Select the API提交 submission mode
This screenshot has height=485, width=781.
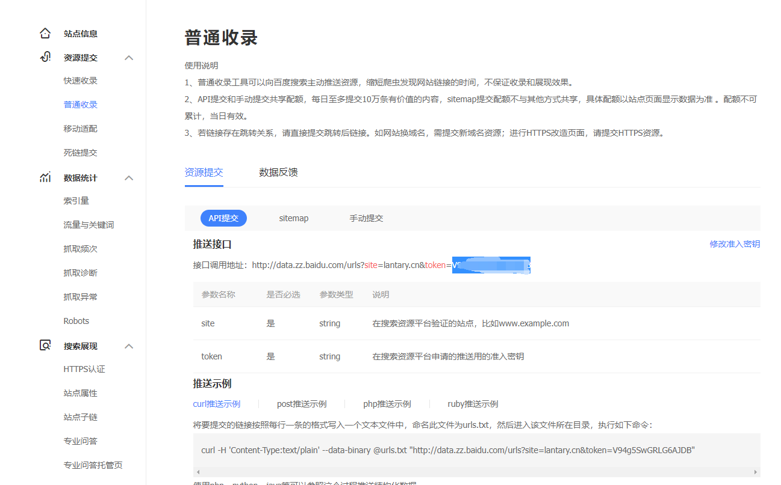pyautogui.click(x=223, y=218)
